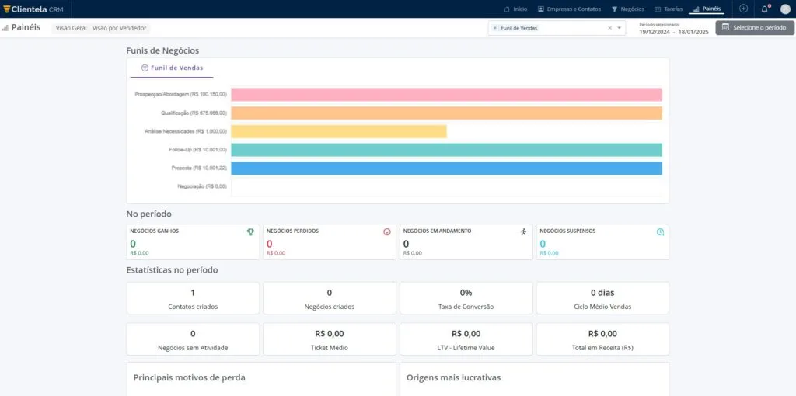Viewport: 796px width, 396px height.
Task: Open the notifications bell
Action: click(x=764, y=9)
